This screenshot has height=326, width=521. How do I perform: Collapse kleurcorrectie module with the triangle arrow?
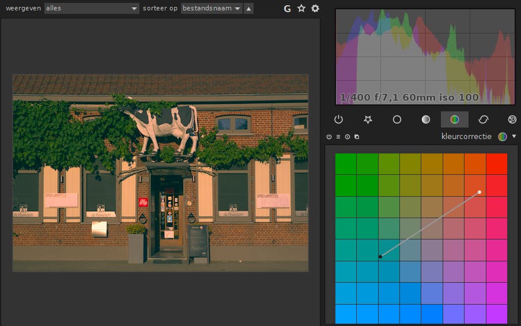click(514, 136)
